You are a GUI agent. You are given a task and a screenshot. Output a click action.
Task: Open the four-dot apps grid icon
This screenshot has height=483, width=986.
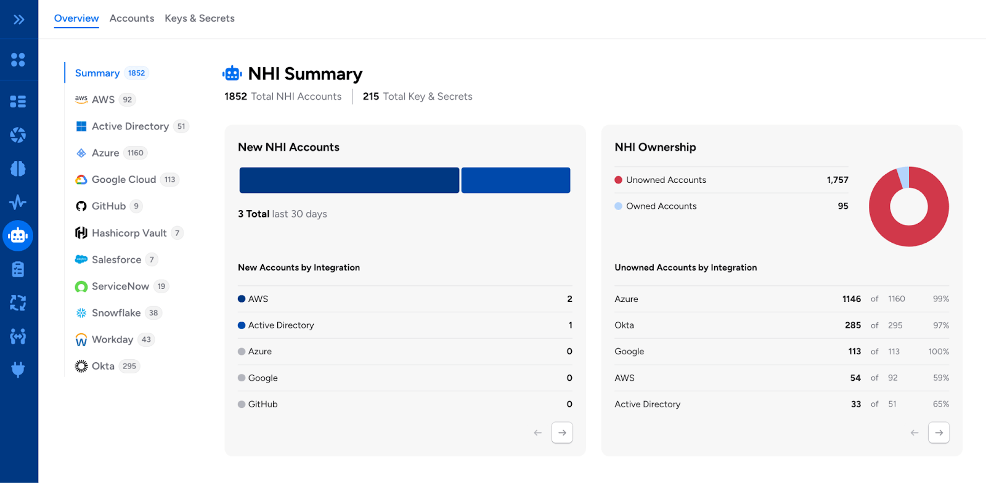click(x=18, y=60)
